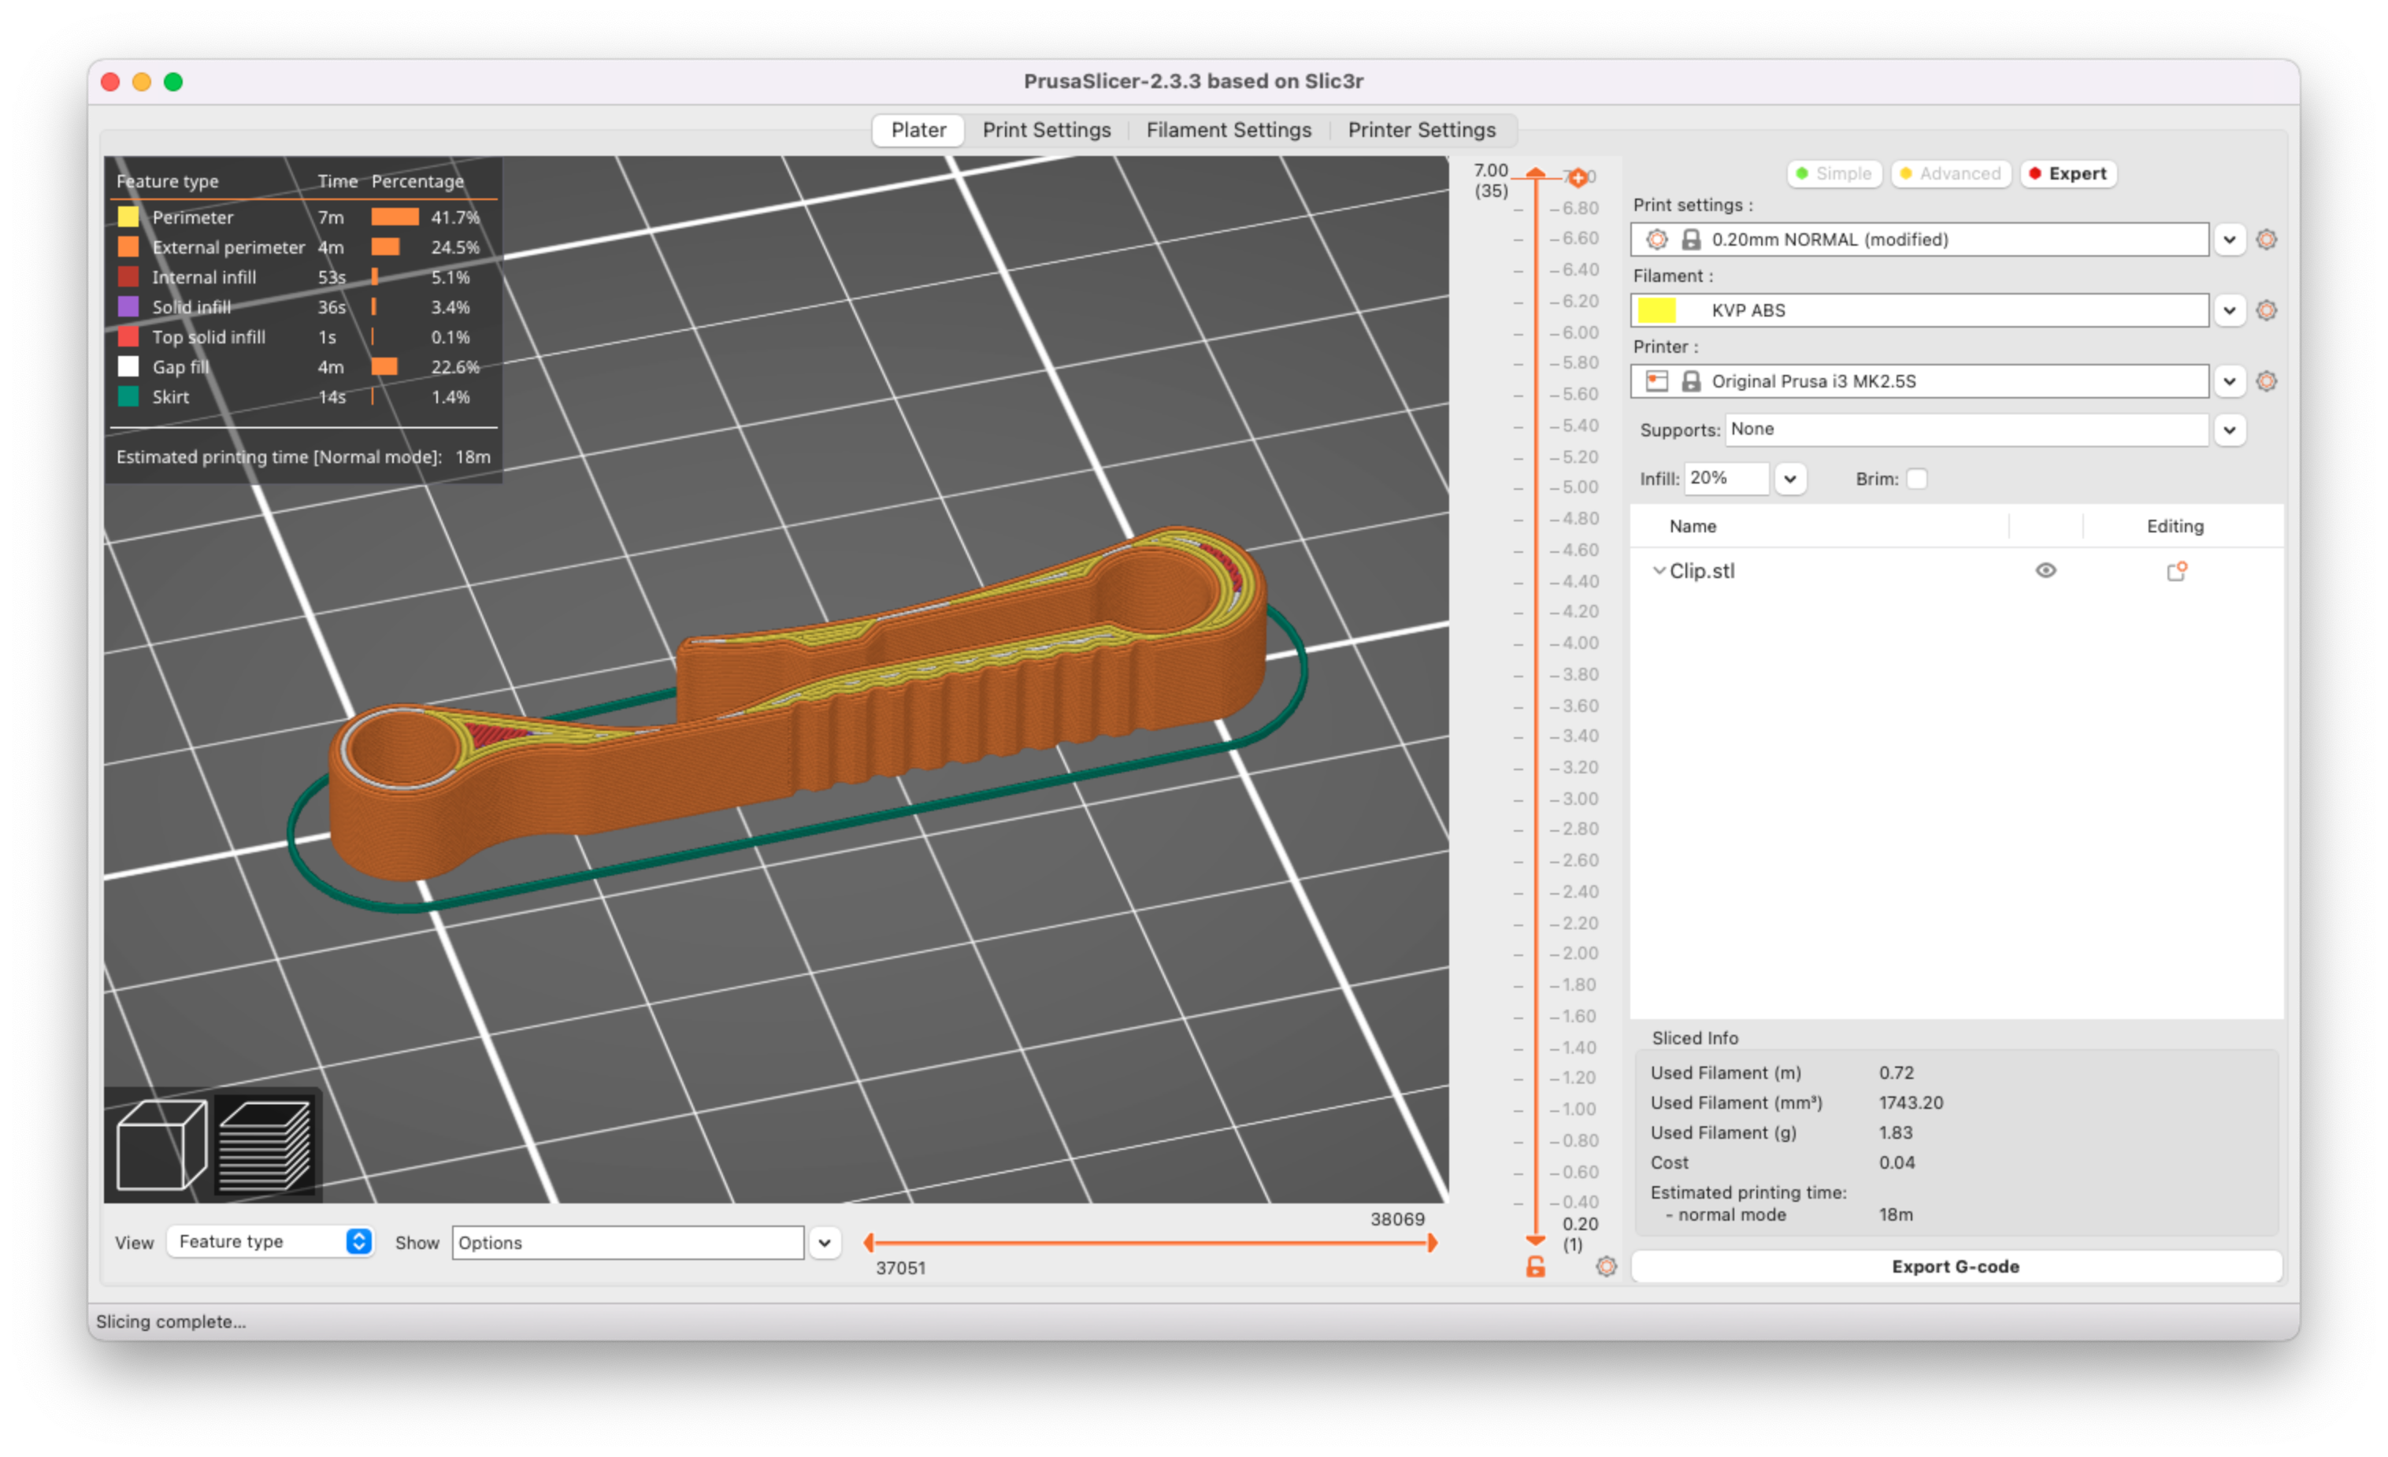Open Filament preset dropdown arrow
Viewport: 2388px width, 1457px height.
tap(2229, 310)
